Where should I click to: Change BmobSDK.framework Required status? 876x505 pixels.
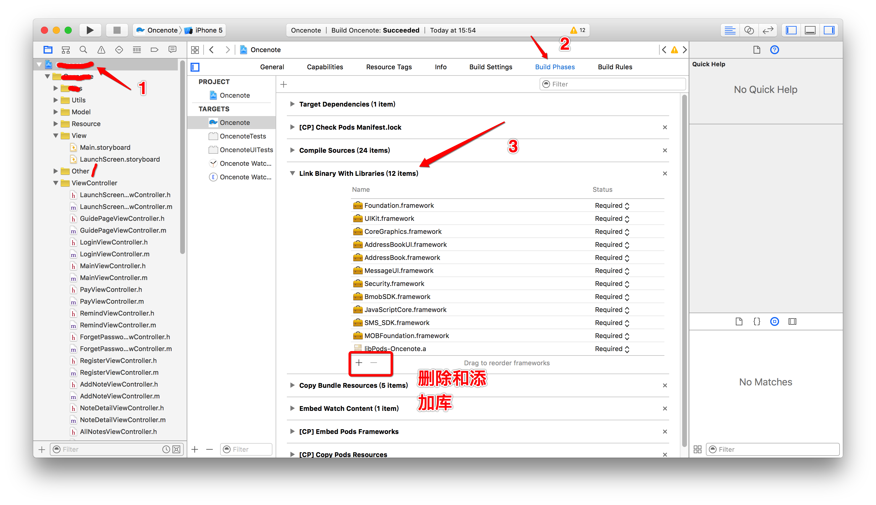612,297
